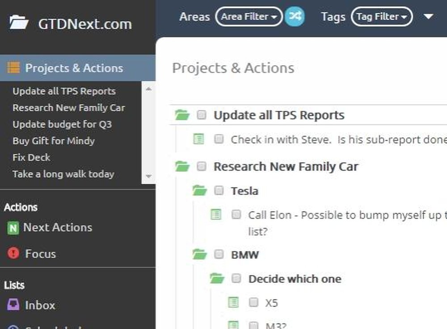The image size is (447, 329).
Task: Select the orange Projects & Actions icon
Action: tap(13, 68)
